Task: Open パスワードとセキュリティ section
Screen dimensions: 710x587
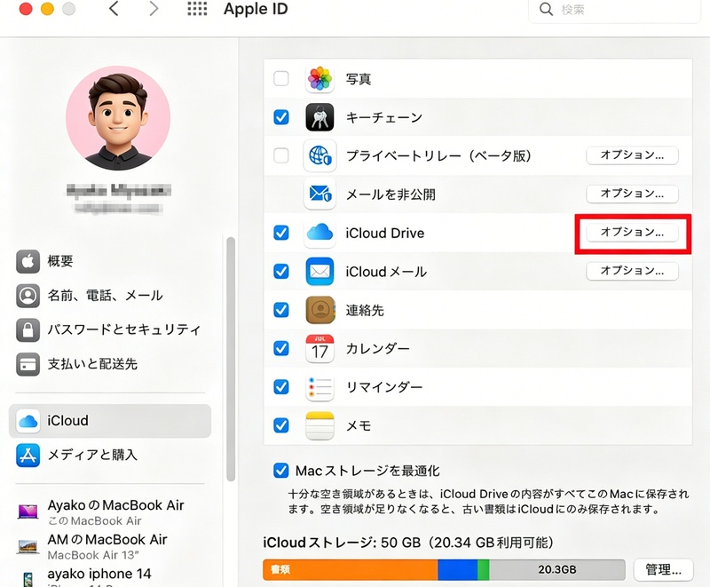Action: (x=110, y=329)
